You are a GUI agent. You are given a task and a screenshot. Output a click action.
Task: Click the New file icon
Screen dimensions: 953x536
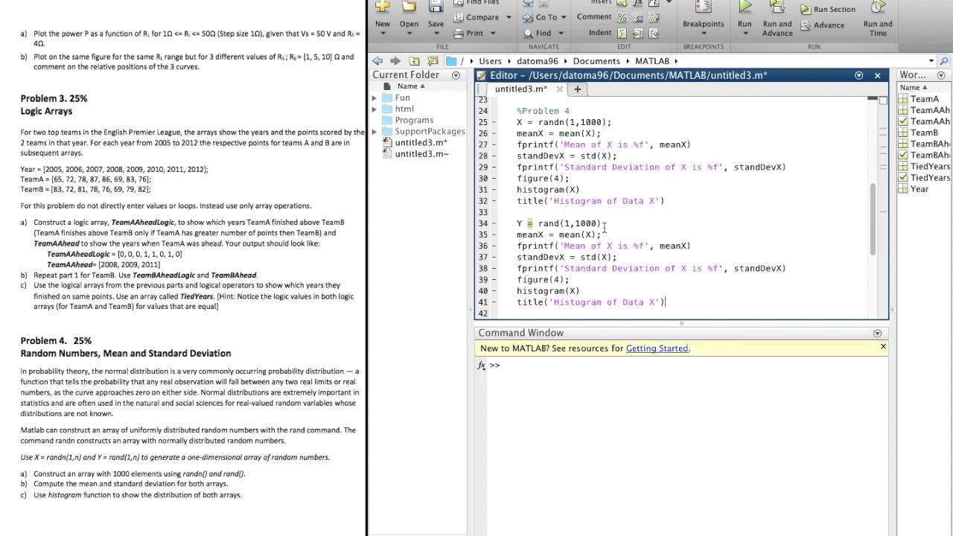[383, 6]
